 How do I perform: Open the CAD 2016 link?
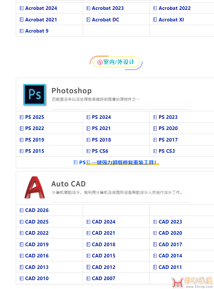pyautogui.click(x=37, y=255)
